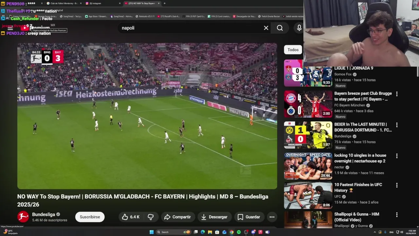Open File Explorer from the taskbar
The width and height of the screenshot is (419, 236).
tap(210, 232)
